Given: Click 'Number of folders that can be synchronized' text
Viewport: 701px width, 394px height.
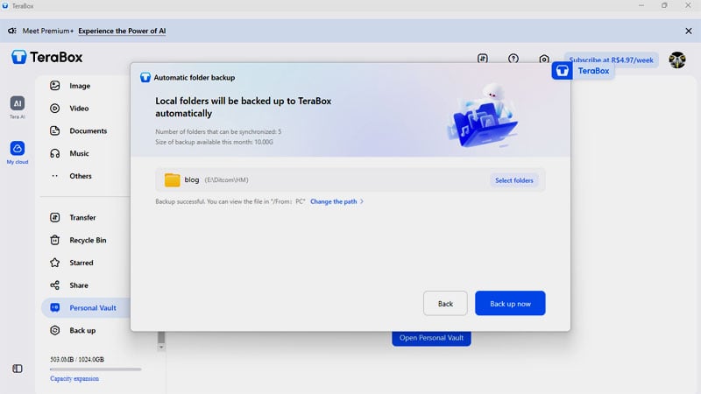Looking at the screenshot, I should click(218, 132).
